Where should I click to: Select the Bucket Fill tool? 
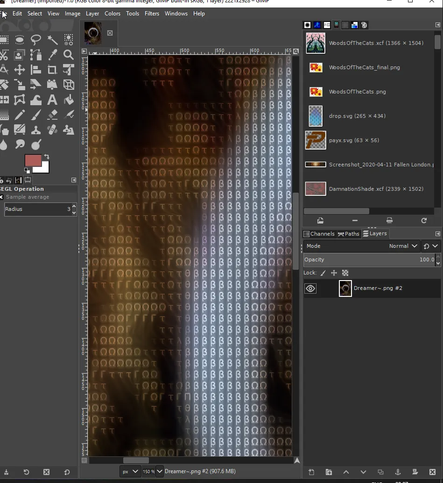coord(69,100)
